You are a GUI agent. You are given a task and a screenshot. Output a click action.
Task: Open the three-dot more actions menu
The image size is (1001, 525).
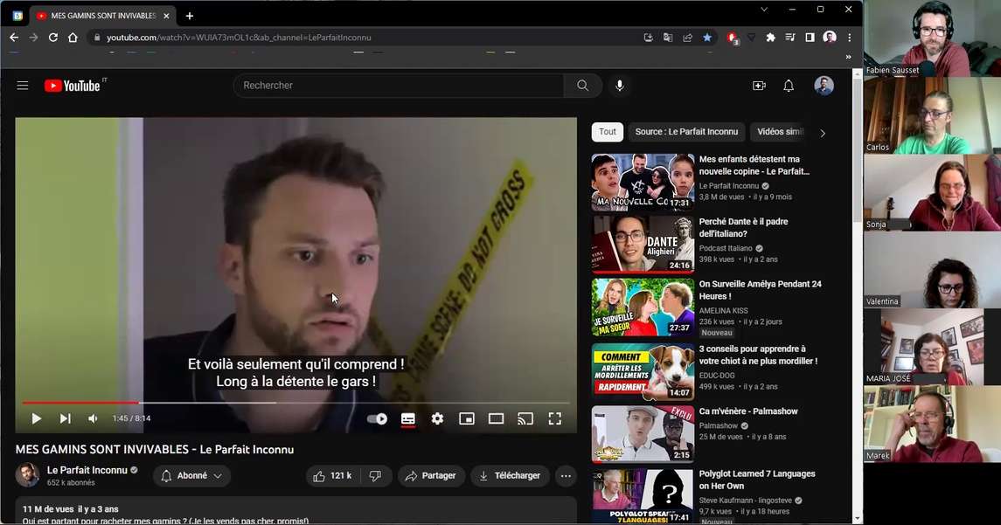[x=566, y=476]
